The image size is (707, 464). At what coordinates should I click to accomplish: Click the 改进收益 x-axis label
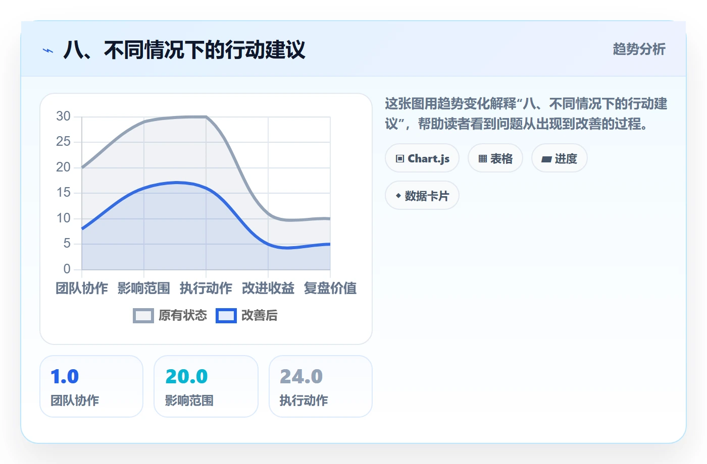click(268, 288)
